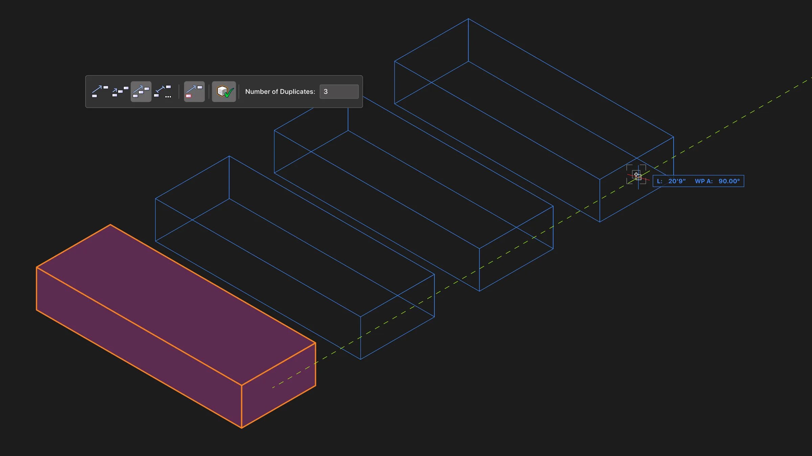Select the distribute duplicates mode icon
The height and width of the screenshot is (456, 812).
click(x=120, y=92)
